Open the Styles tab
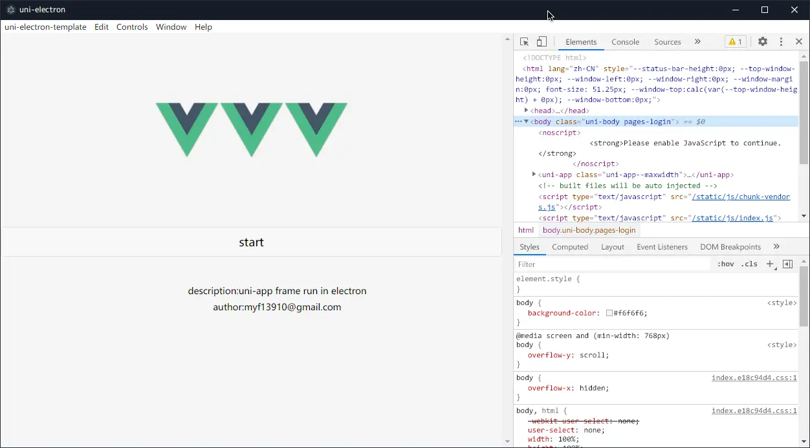The height and width of the screenshot is (448, 810). point(529,246)
